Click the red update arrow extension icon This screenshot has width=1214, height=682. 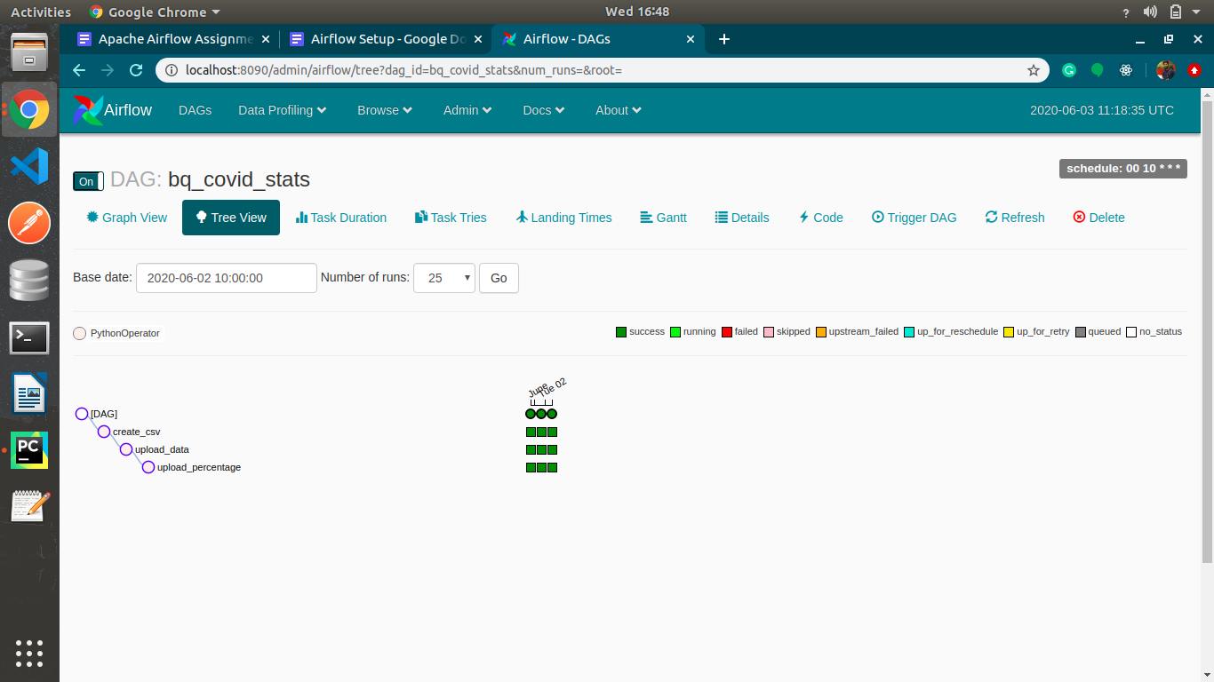(1194, 70)
